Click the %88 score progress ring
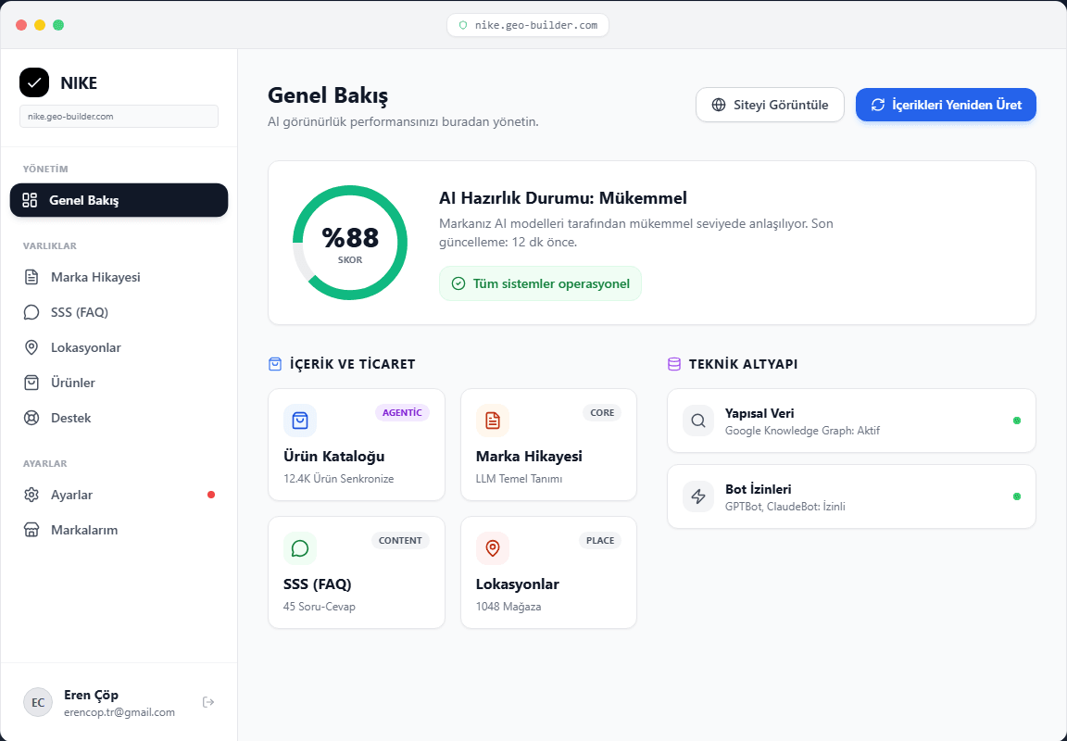The image size is (1067, 741). tap(350, 243)
